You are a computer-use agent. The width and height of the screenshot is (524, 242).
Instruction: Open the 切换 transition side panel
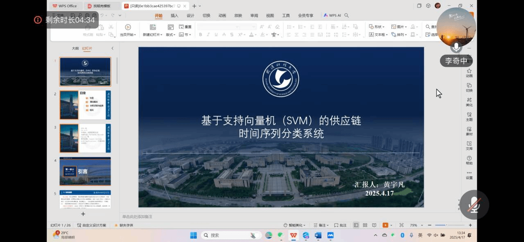coord(469,88)
